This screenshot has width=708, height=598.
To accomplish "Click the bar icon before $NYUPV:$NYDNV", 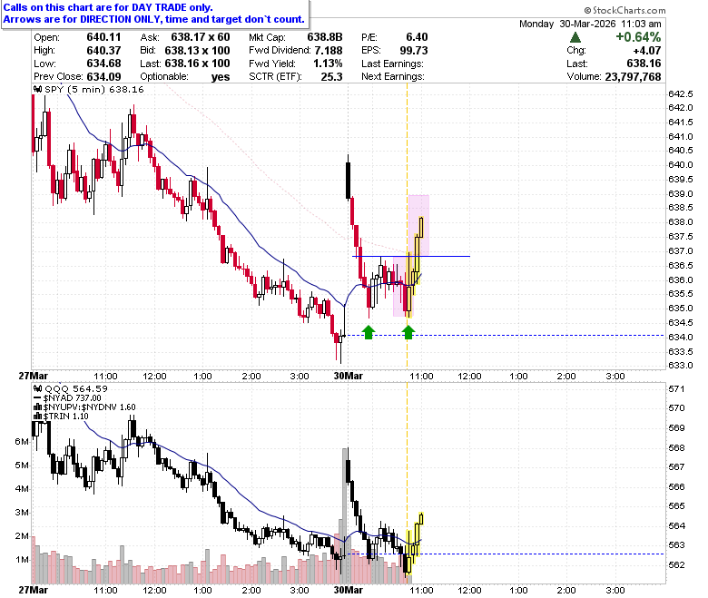I will click(37, 407).
